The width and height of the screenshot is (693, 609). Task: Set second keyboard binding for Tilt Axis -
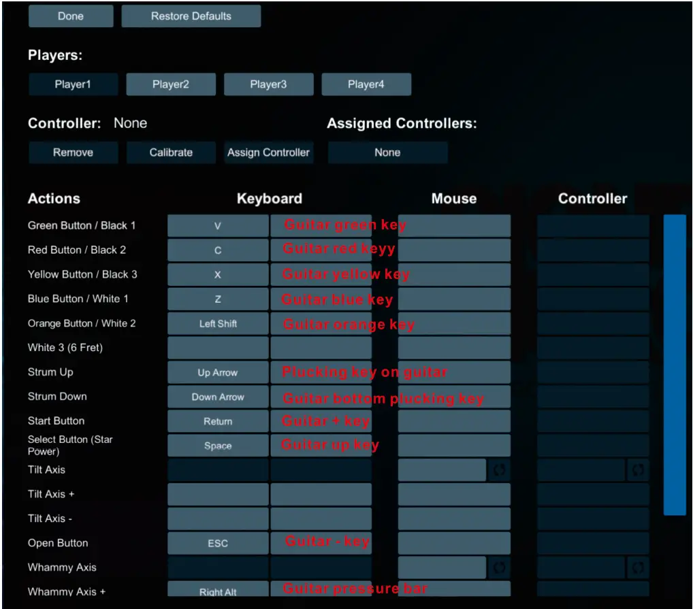click(321, 519)
